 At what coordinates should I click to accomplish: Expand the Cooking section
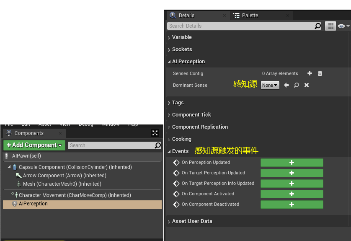click(169, 139)
